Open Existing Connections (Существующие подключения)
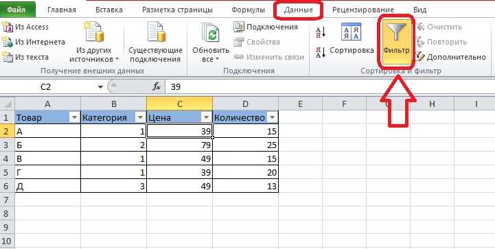495x249 pixels. point(155,43)
